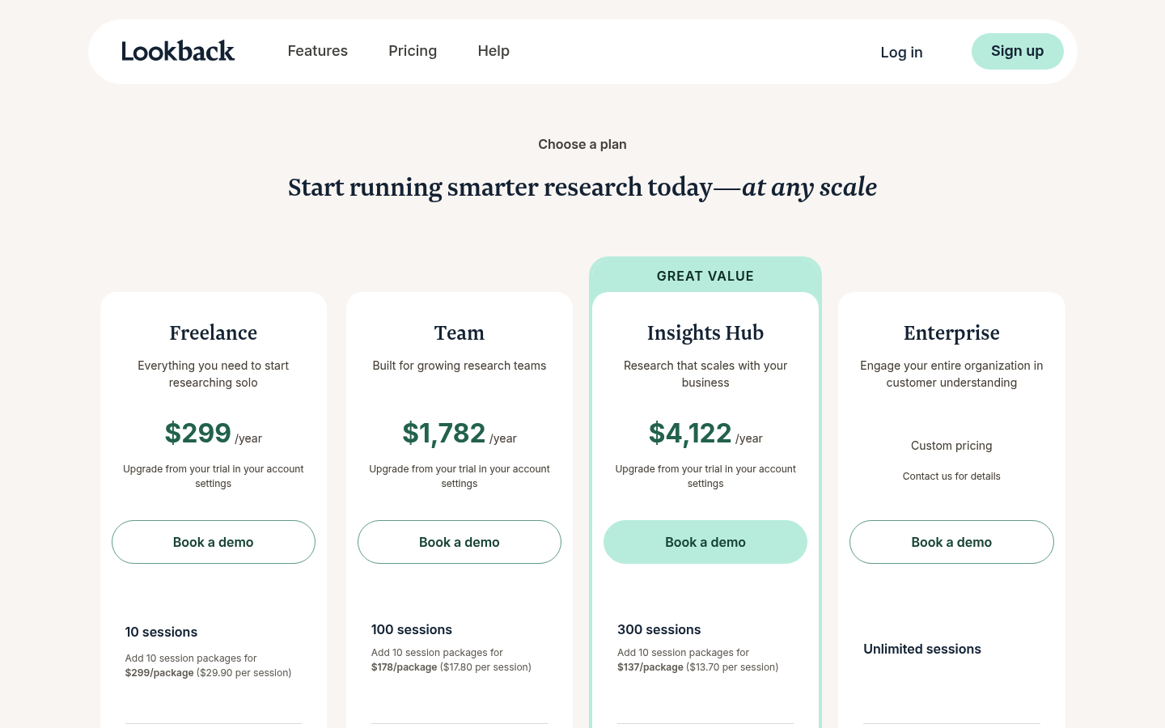The width and height of the screenshot is (1165, 728).
Task: Click 'Engage your entire organization' description
Action: pyautogui.click(x=951, y=374)
